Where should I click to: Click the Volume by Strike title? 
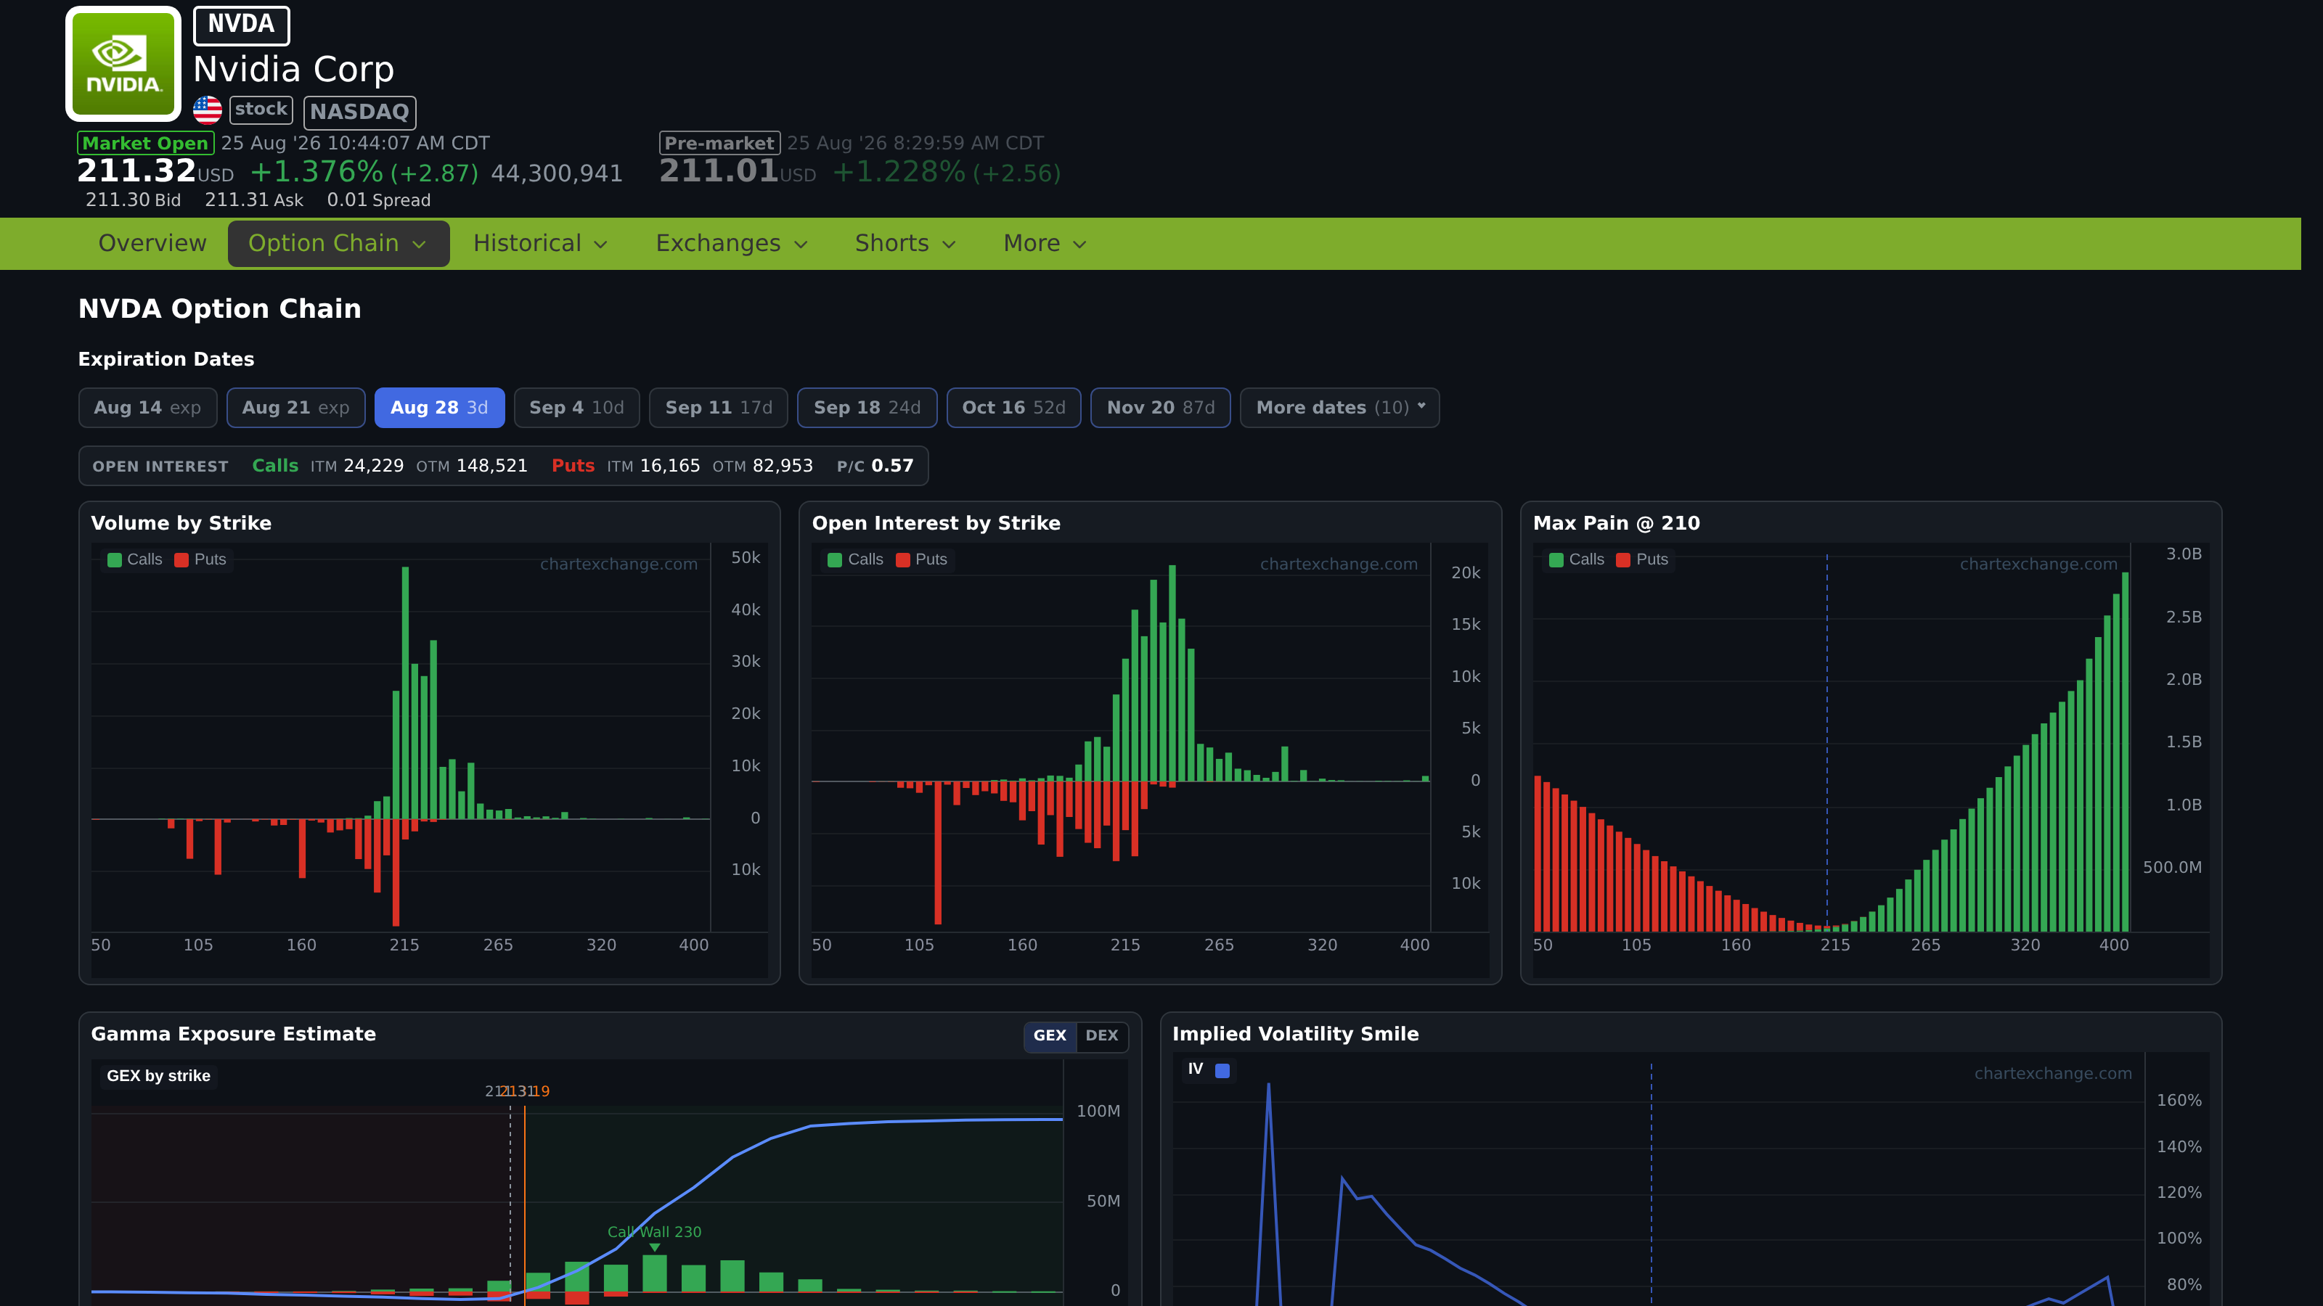click(181, 524)
